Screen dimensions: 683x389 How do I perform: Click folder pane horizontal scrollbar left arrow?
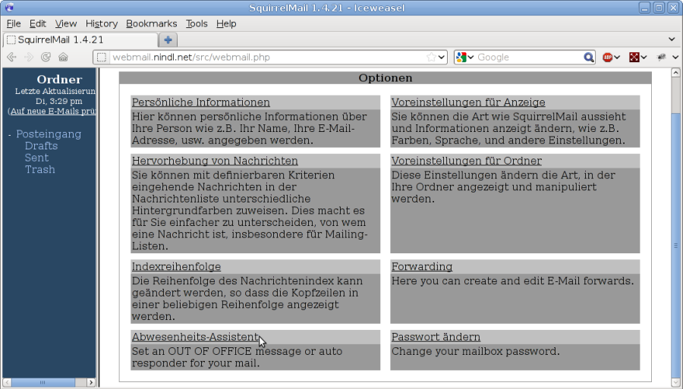[7, 382]
